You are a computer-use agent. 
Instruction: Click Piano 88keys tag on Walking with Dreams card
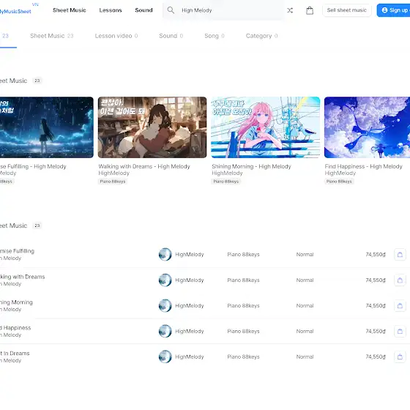coord(113,182)
